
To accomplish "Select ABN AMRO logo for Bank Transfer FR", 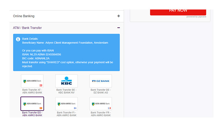I will [101, 104].
